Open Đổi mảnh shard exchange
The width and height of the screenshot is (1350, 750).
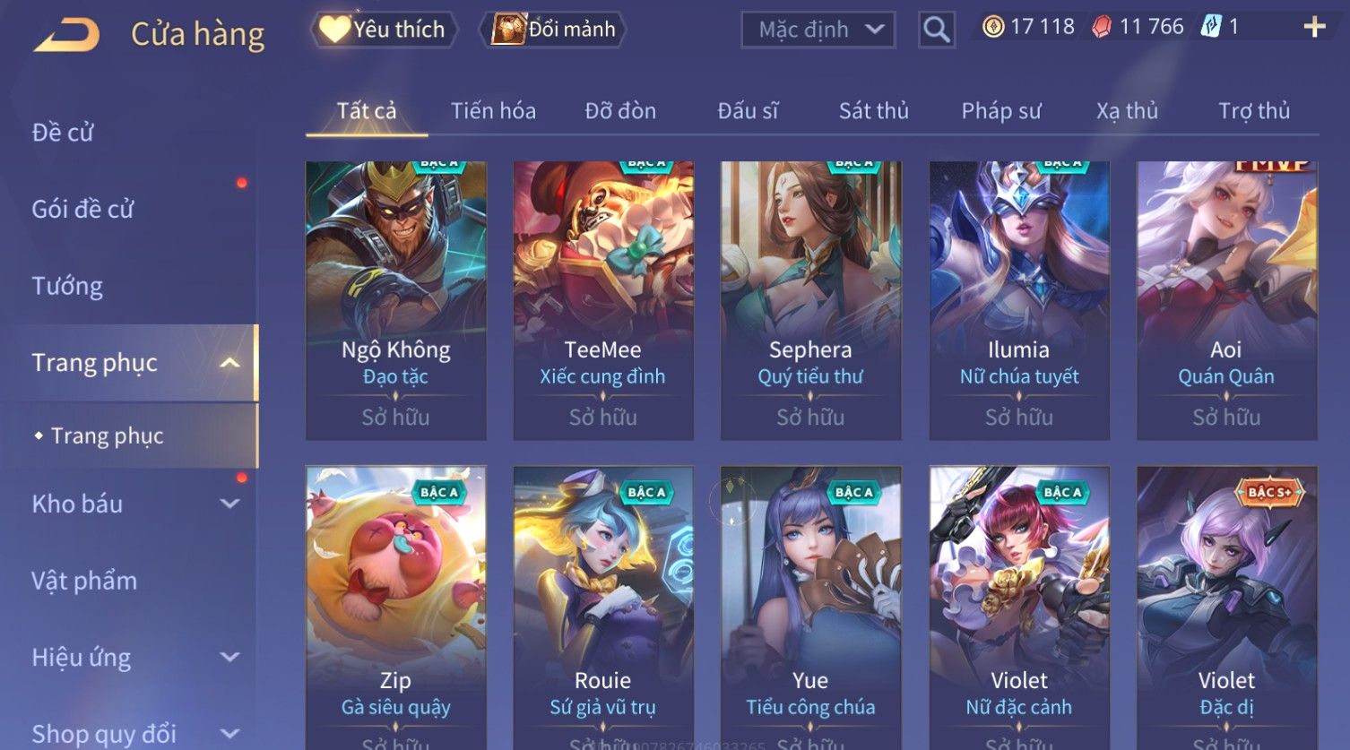point(553,30)
